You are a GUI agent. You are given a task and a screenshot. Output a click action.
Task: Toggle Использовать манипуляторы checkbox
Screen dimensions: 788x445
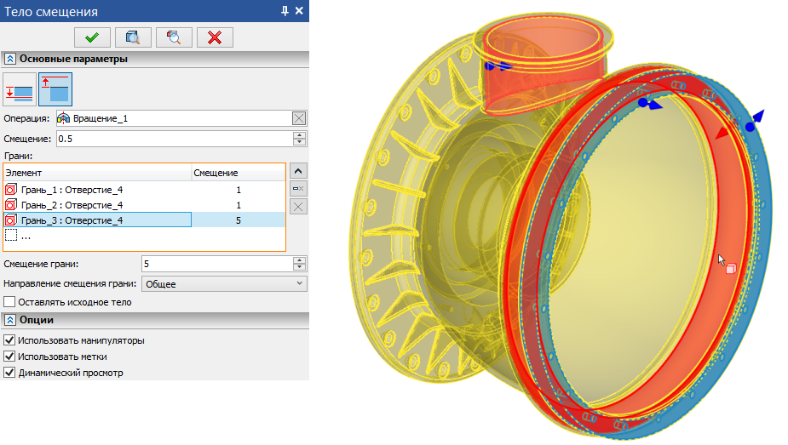point(9,340)
